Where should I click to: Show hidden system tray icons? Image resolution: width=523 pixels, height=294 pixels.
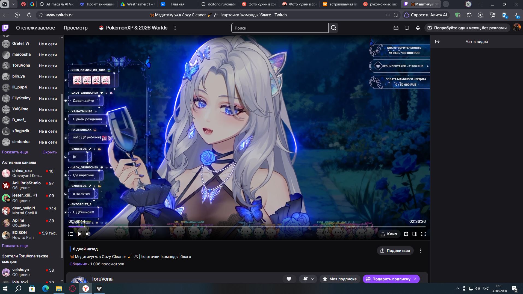pos(457,289)
